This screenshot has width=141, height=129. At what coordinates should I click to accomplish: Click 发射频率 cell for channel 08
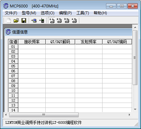[89, 81]
